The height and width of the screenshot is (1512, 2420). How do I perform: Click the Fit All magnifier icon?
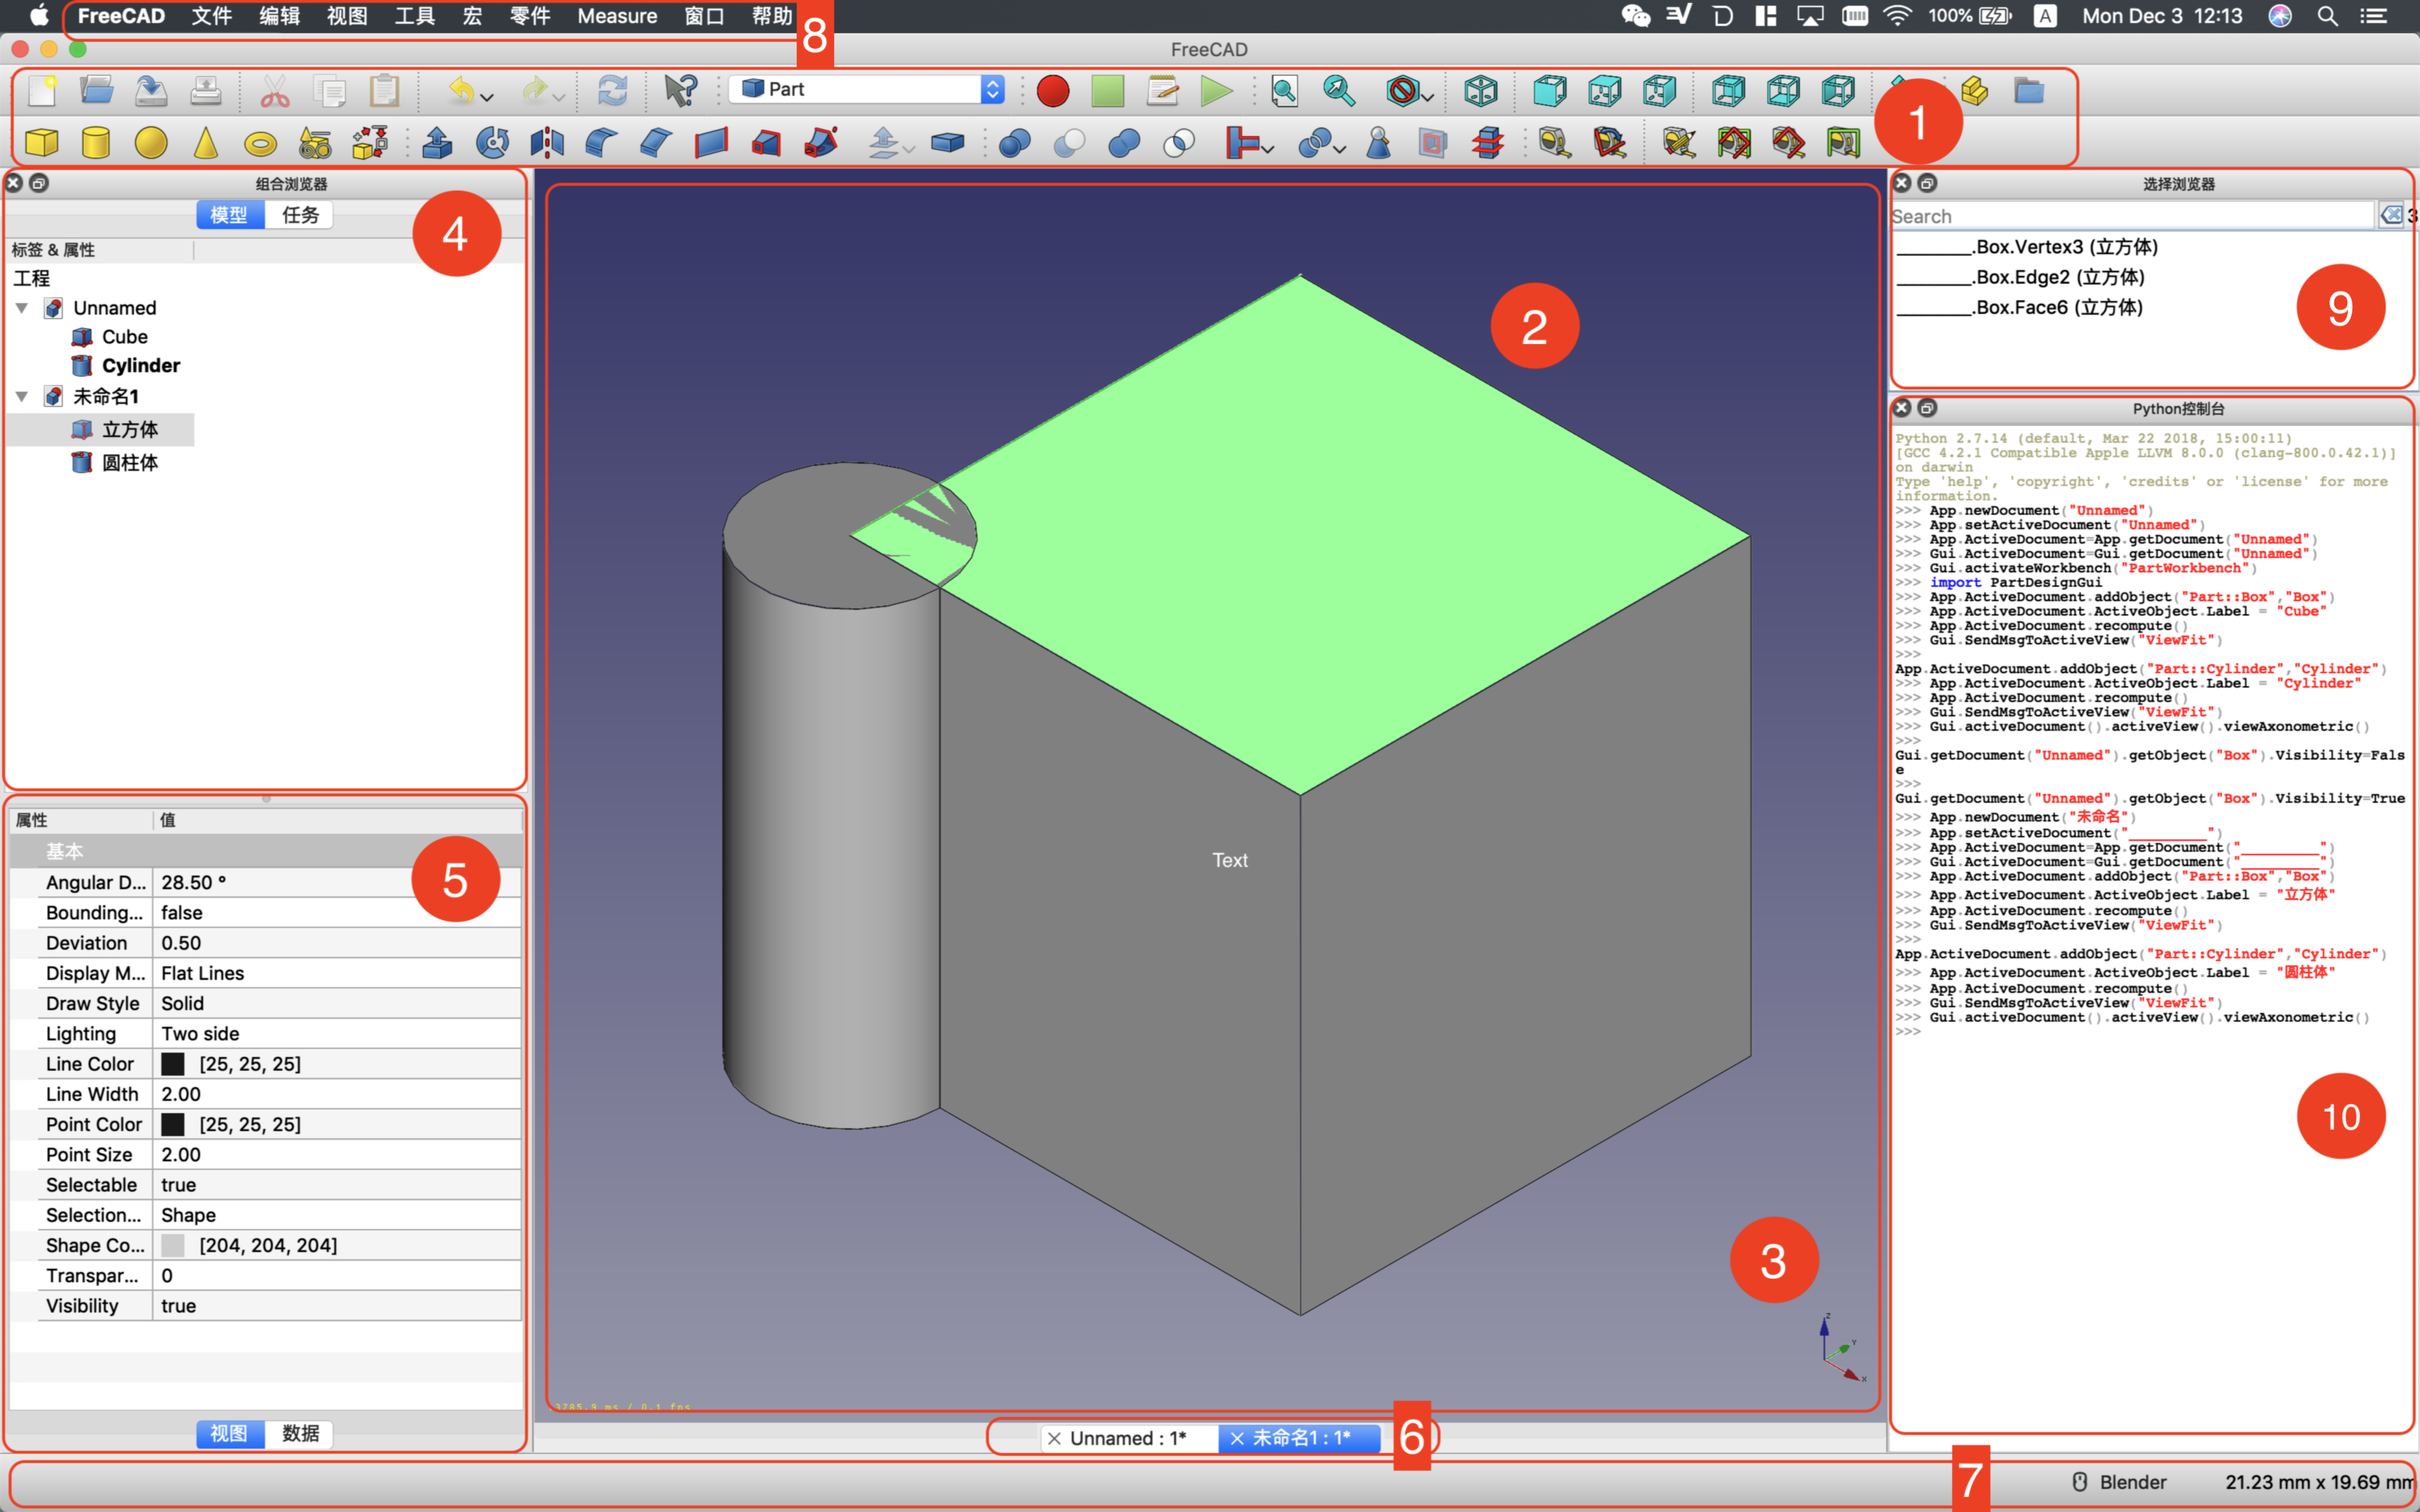coord(1284,91)
